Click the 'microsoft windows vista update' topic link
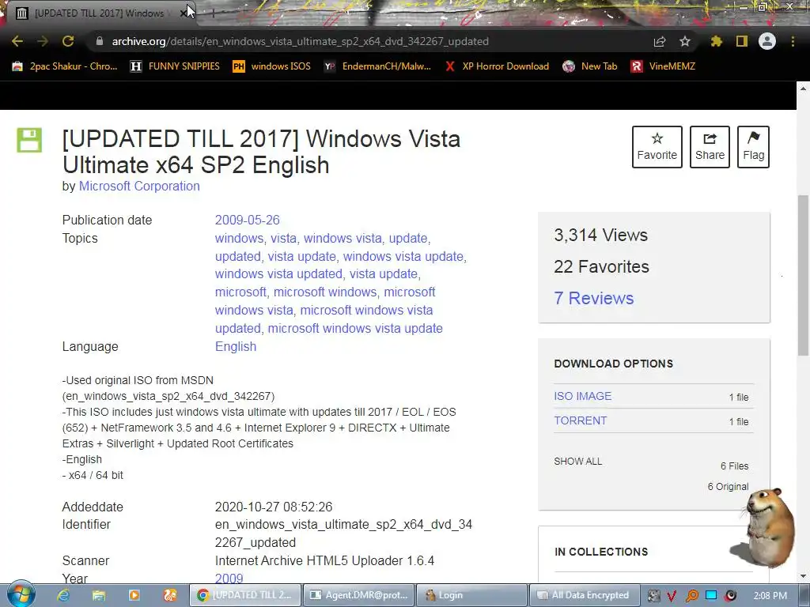810x607 pixels. tap(355, 328)
